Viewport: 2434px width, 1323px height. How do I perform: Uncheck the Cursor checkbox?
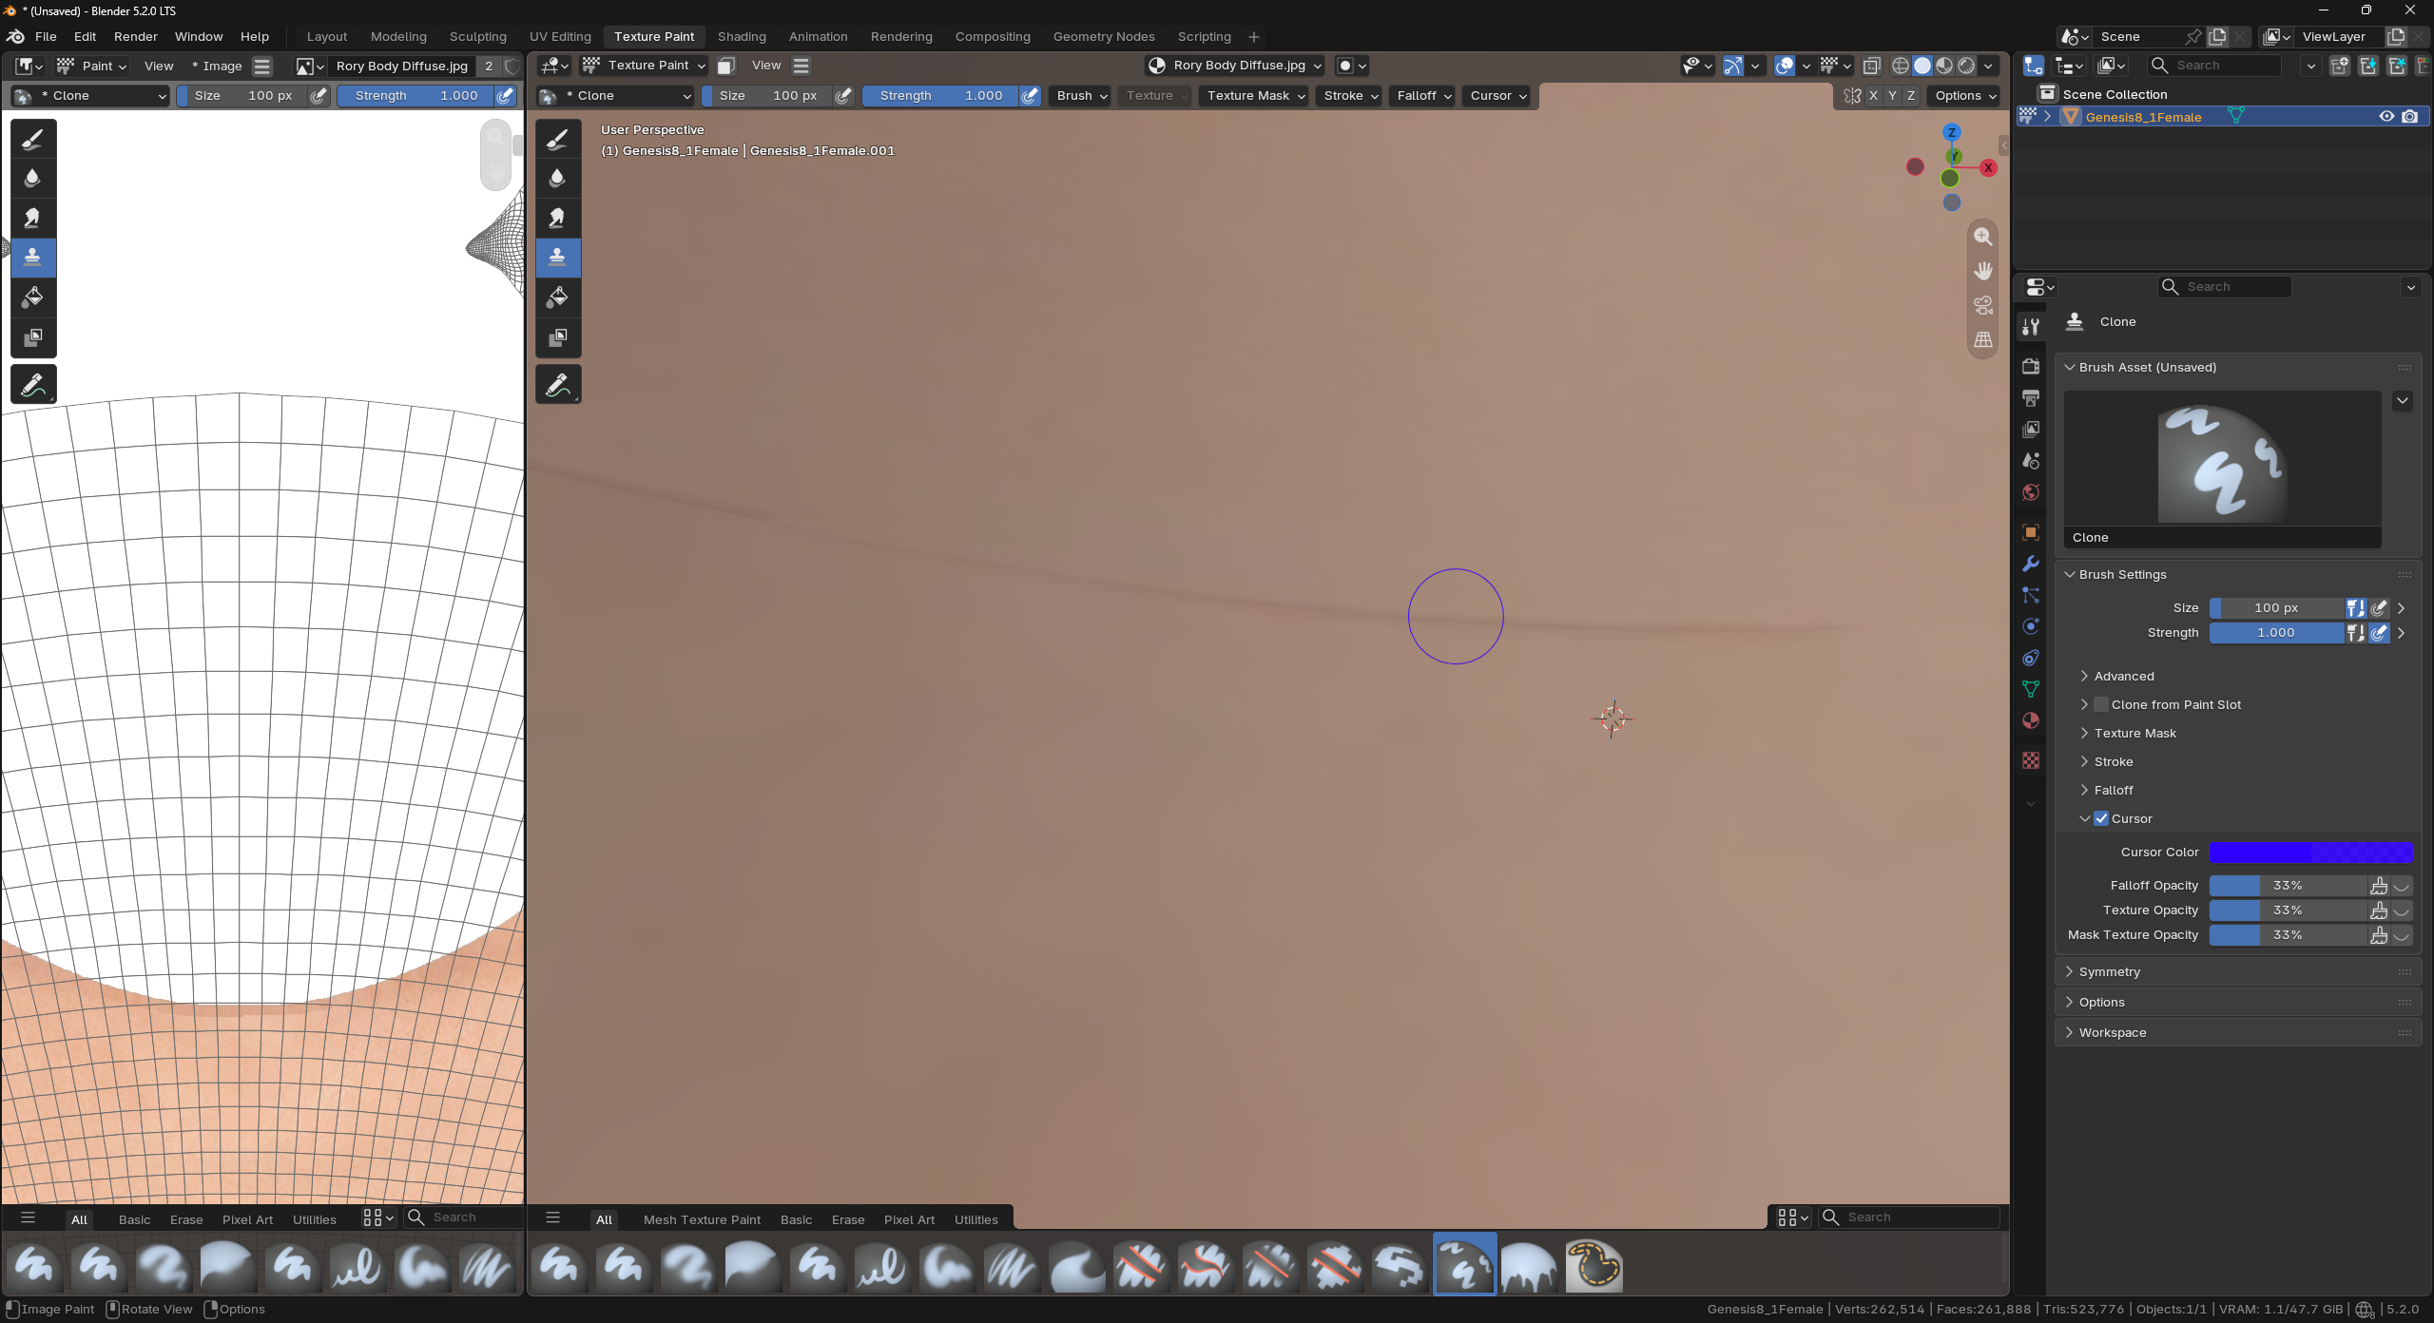coord(2101,818)
